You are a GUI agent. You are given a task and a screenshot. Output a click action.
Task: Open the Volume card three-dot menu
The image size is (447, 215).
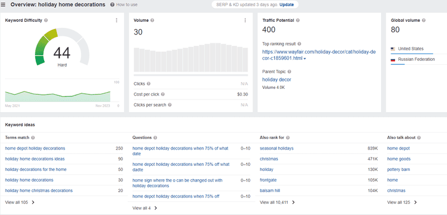click(245, 20)
